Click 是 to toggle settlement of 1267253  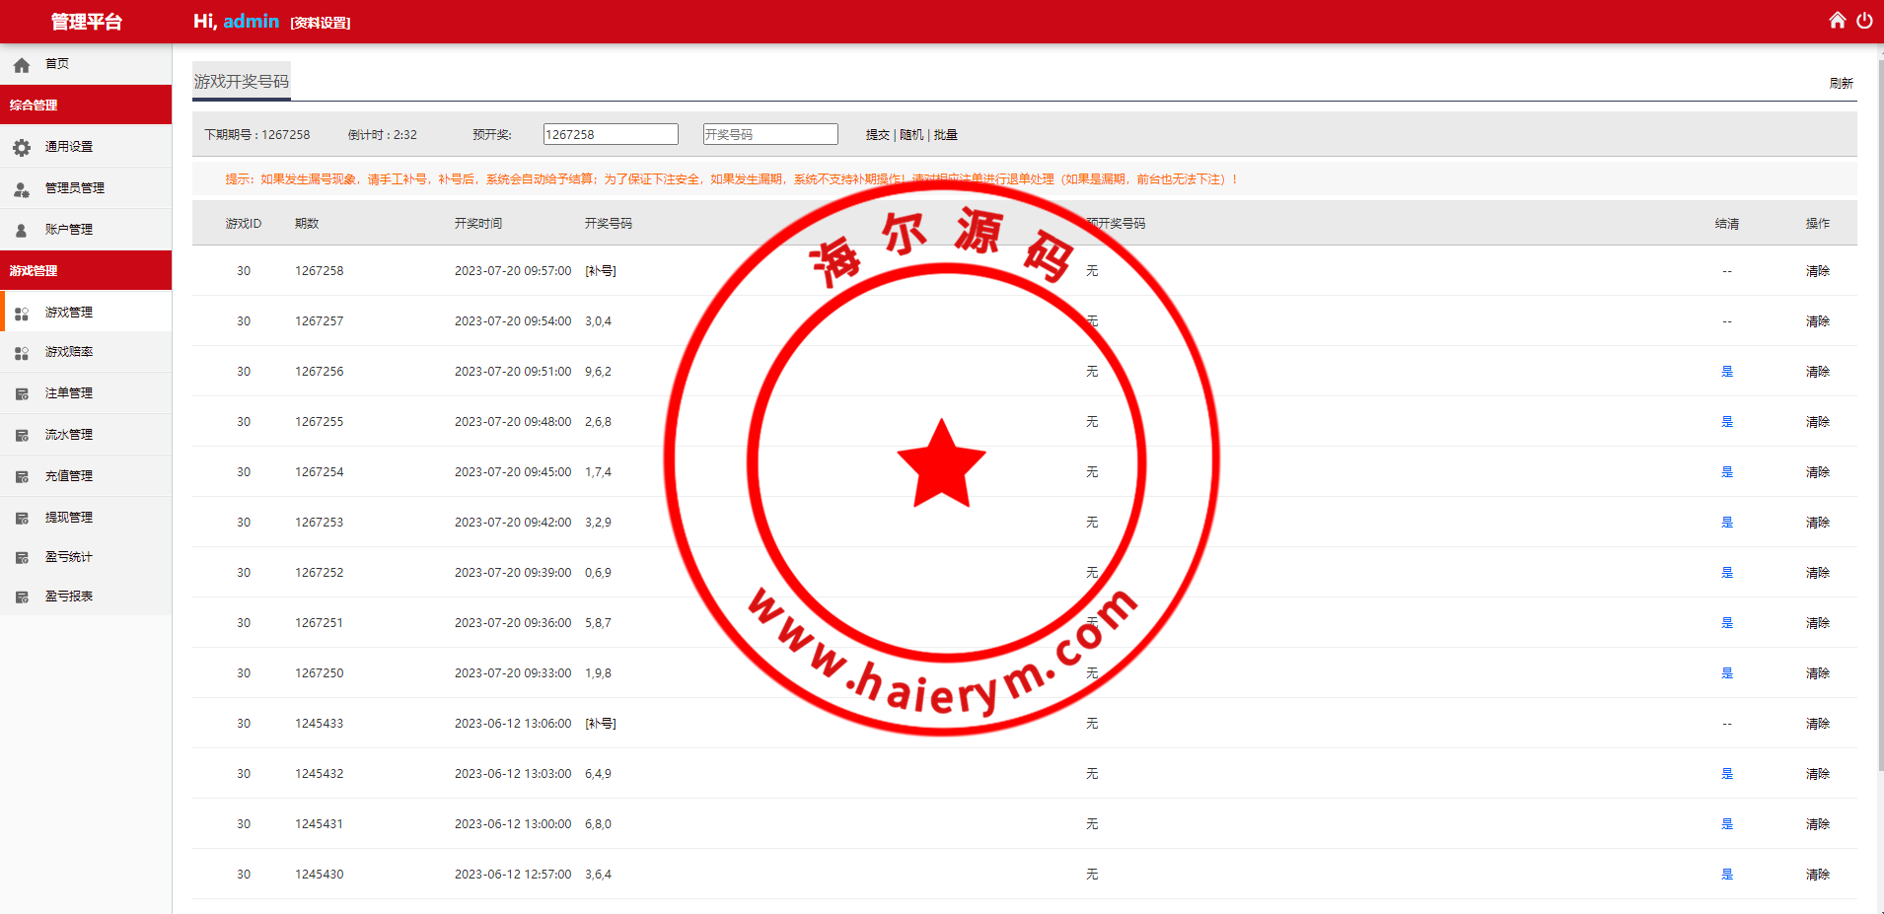(1727, 522)
